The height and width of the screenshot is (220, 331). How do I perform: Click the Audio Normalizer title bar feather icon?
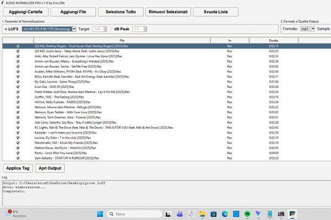click(3, 3)
